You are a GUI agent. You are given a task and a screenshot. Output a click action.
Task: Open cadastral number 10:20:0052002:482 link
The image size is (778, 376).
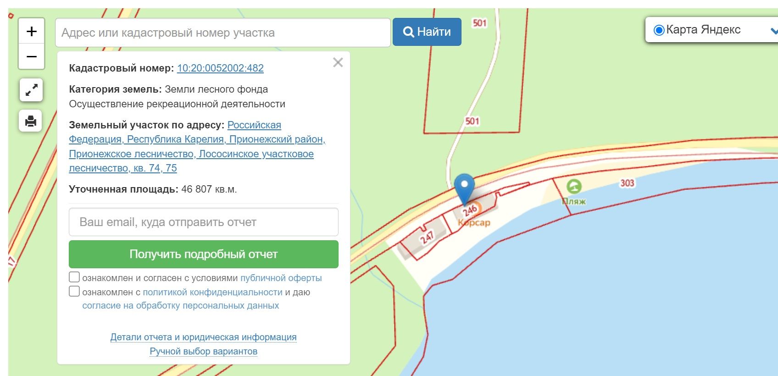(x=220, y=68)
